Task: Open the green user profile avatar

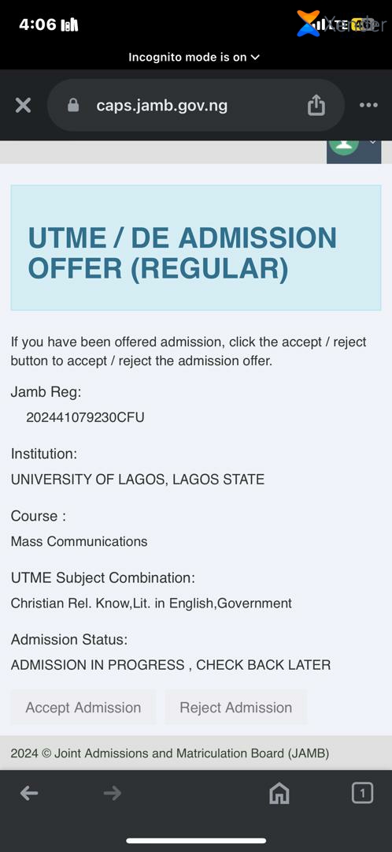Action: pyautogui.click(x=346, y=146)
